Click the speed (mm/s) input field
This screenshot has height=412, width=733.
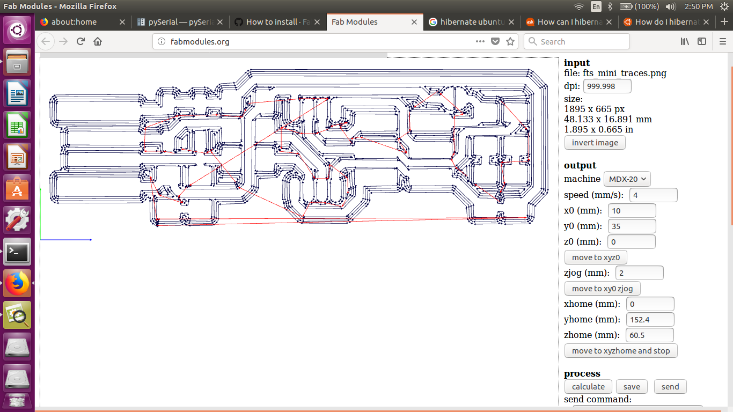tap(654, 195)
